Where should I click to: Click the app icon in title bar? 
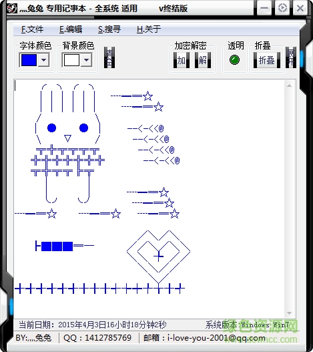coord(12,8)
